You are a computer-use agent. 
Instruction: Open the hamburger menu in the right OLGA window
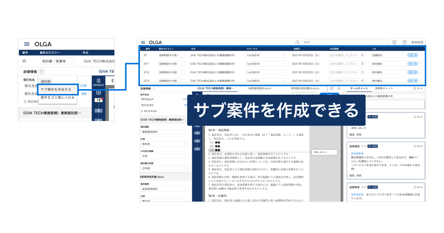(143, 42)
